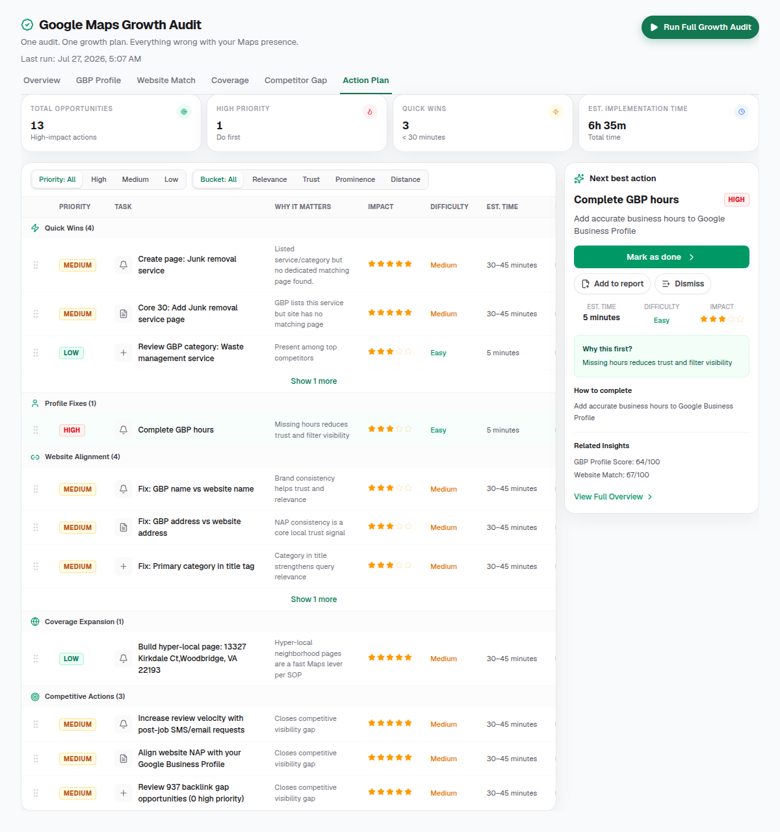Filter by Trust bucket
Image resolution: width=780 pixels, height=832 pixels.
pos(311,179)
